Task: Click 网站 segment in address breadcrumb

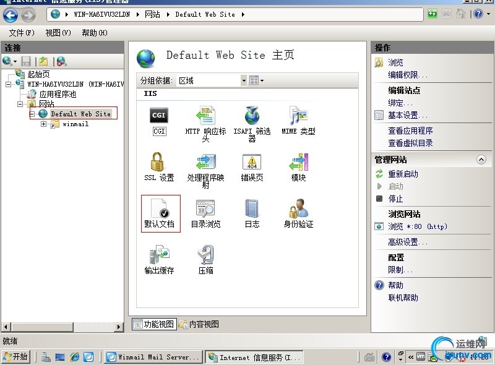Action: tap(152, 14)
